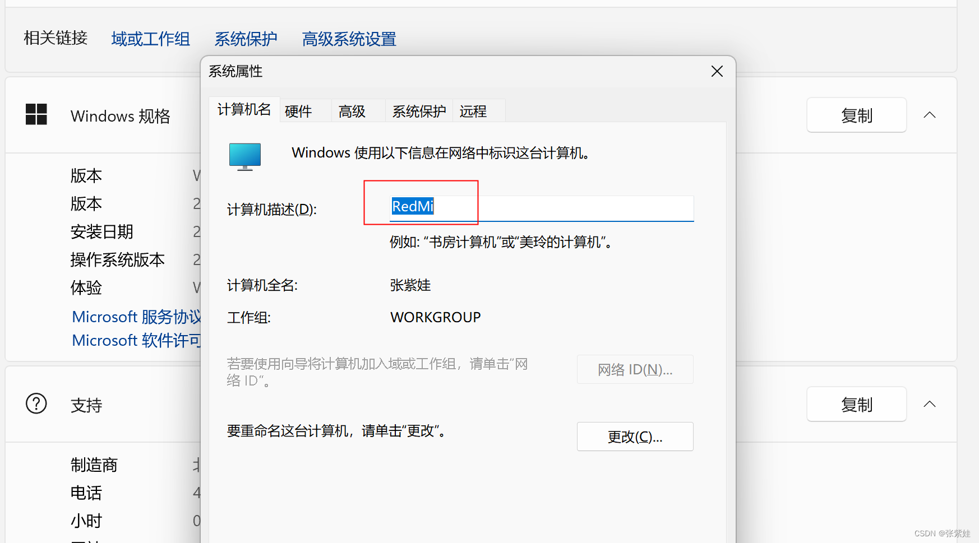
Task: Click the Windows 规格 section header
Action: (121, 116)
